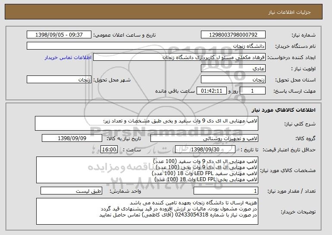Select the header title جزئیات اطلاعات نیاز
Viewport: 332px width, 235px height.
[289, 12]
